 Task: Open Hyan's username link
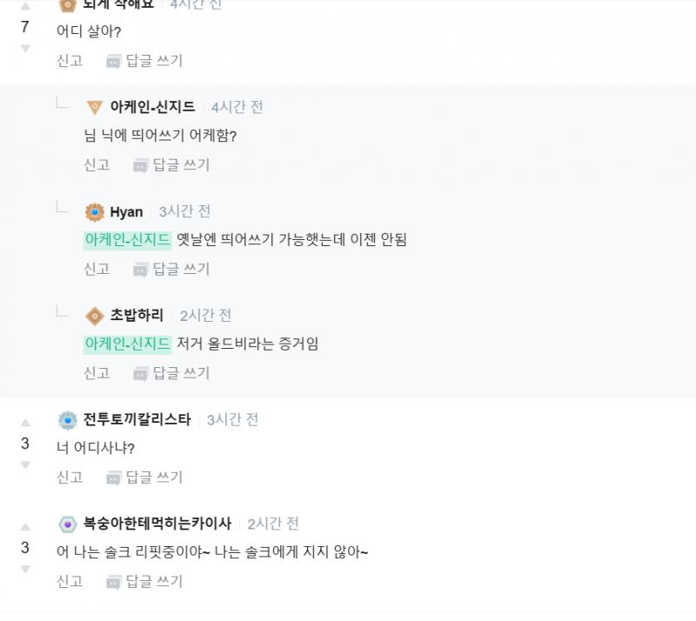(126, 212)
